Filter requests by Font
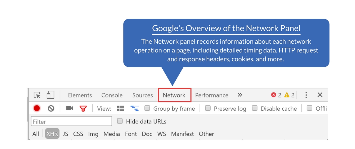This screenshot has height=149, width=355. 131,134
